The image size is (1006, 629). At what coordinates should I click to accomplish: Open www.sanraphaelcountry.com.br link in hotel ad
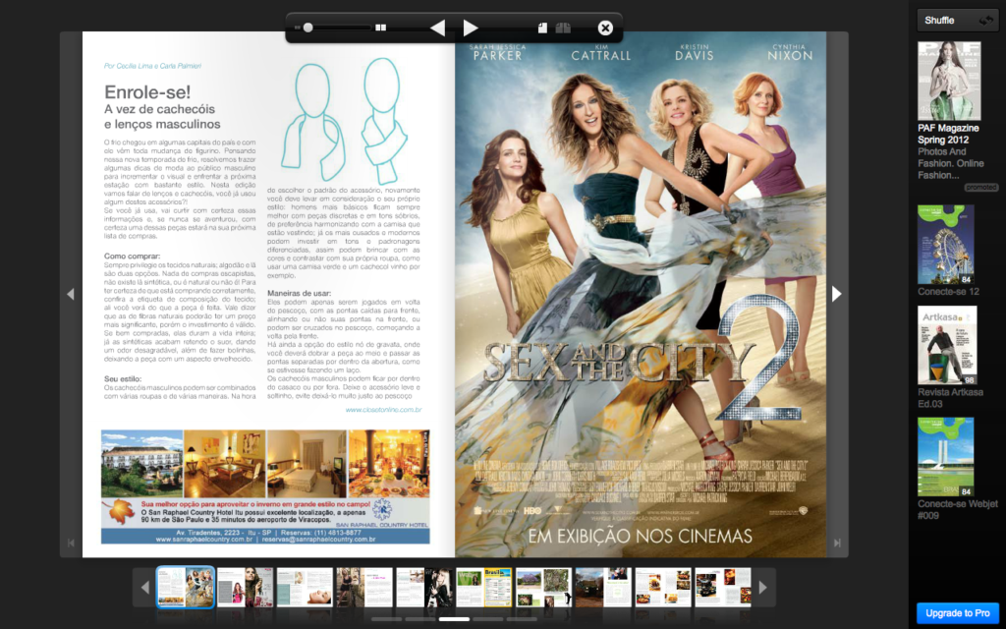tap(204, 540)
